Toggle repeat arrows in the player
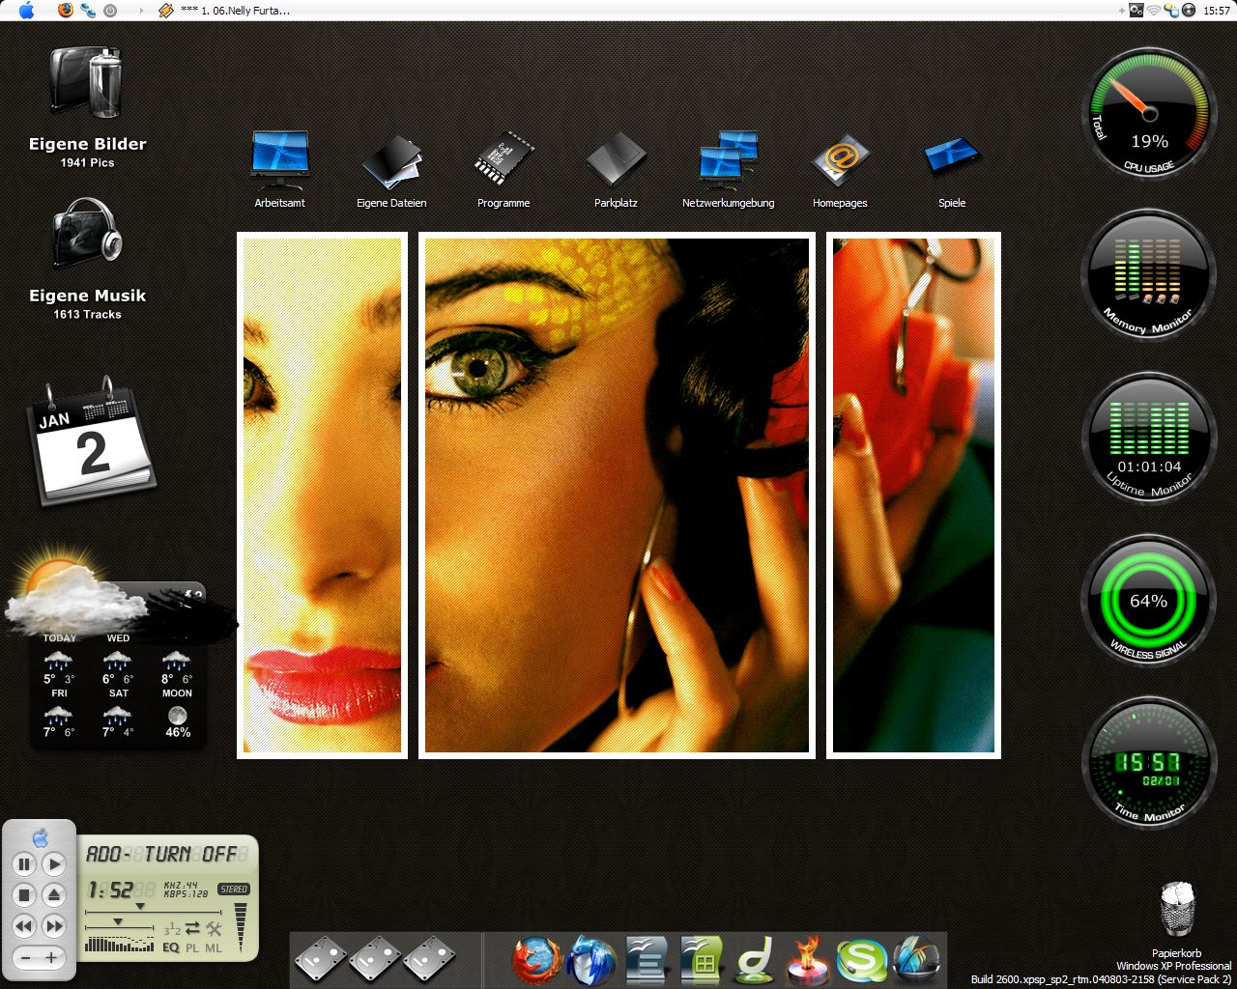1237x989 pixels. click(x=192, y=928)
